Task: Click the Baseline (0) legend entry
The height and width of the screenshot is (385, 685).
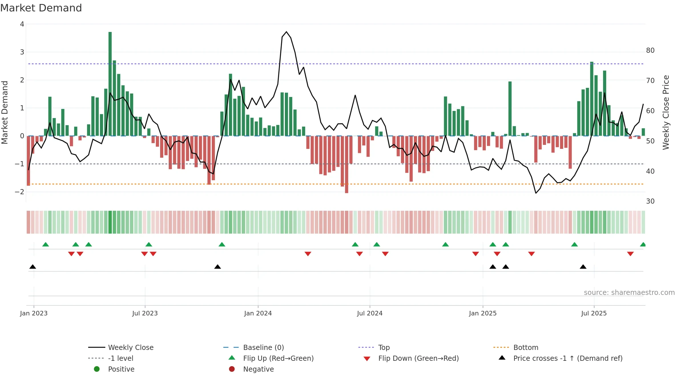Action: [x=253, y=347]
